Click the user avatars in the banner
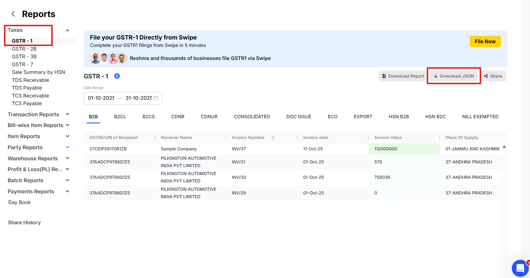This screenshot has height=278, width=530. (x=109, y=58)
